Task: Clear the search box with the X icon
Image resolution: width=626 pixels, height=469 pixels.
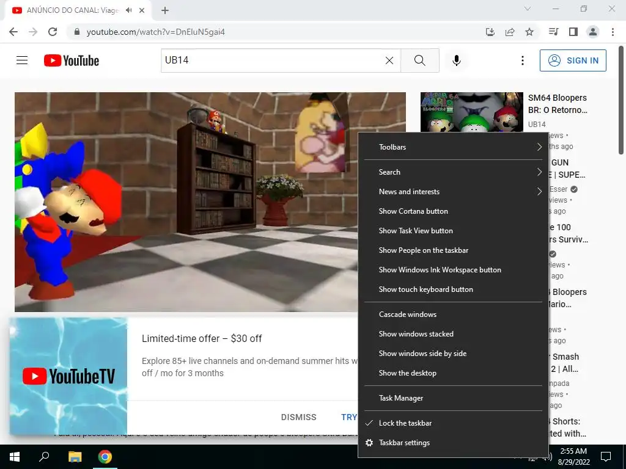Action: pyautogui.click(x=389, y=60)
